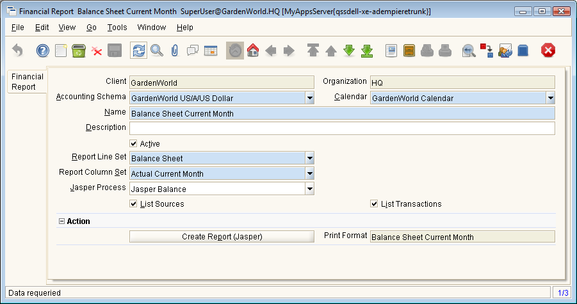Click the New Record toolbar icon
The image size is (577, 304).
click(61, 51)
